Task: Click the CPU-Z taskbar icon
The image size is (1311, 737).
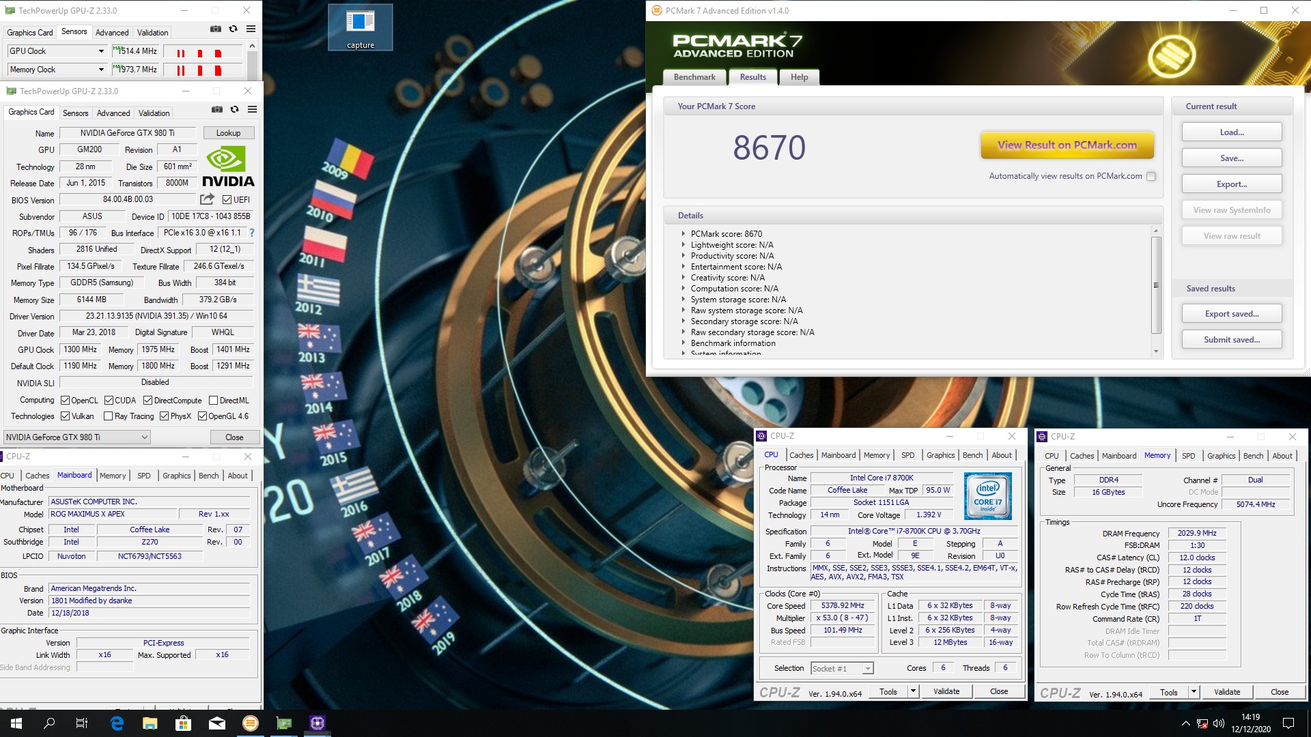Action: (x=318, y=723)
